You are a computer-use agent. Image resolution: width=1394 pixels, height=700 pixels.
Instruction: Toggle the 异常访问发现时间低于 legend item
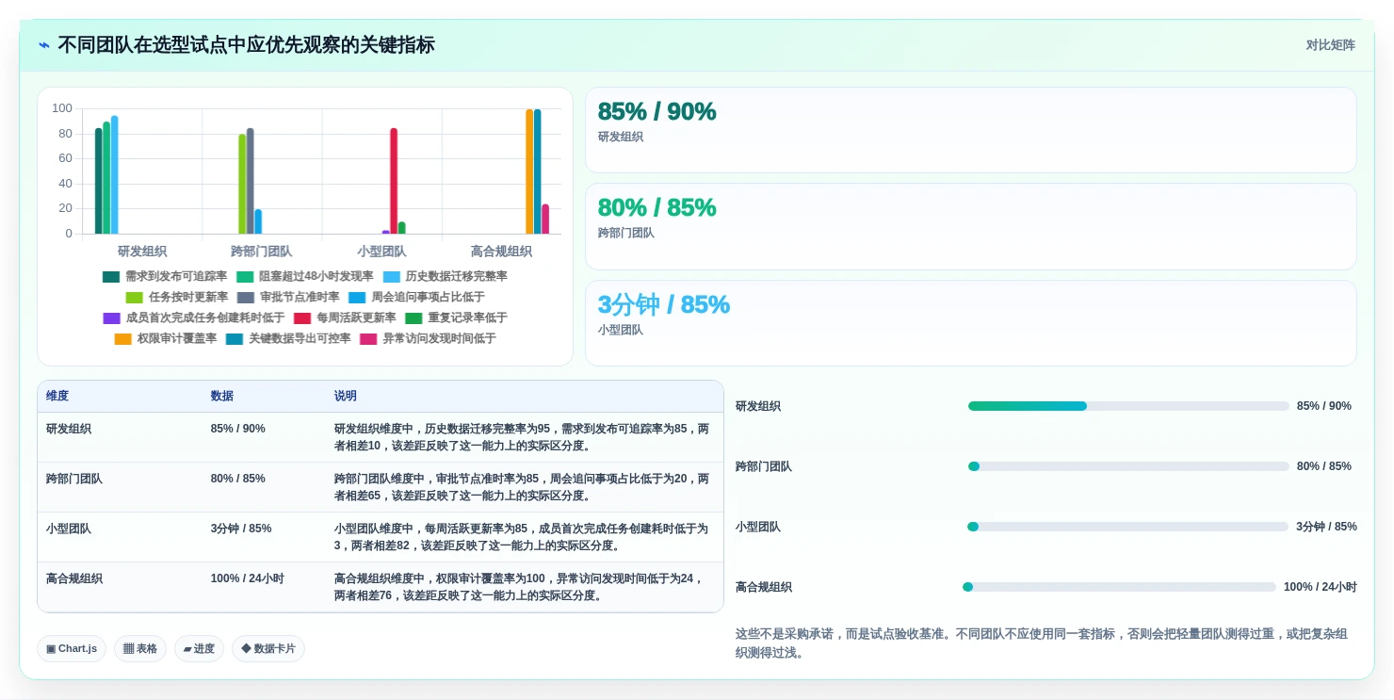pyautogui.click(x=428, y=338)
